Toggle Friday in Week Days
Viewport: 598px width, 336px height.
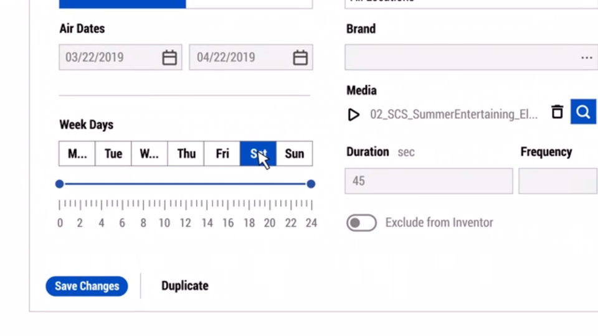tap(222, 154)
